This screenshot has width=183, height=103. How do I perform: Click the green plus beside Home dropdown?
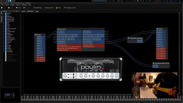(x=17, y=11)
